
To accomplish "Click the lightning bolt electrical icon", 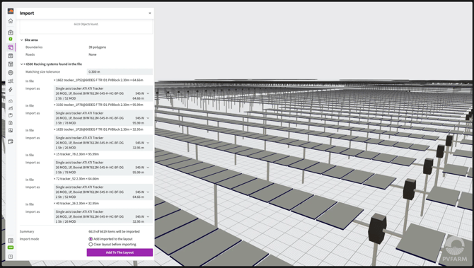I will [x=11, y=89].
